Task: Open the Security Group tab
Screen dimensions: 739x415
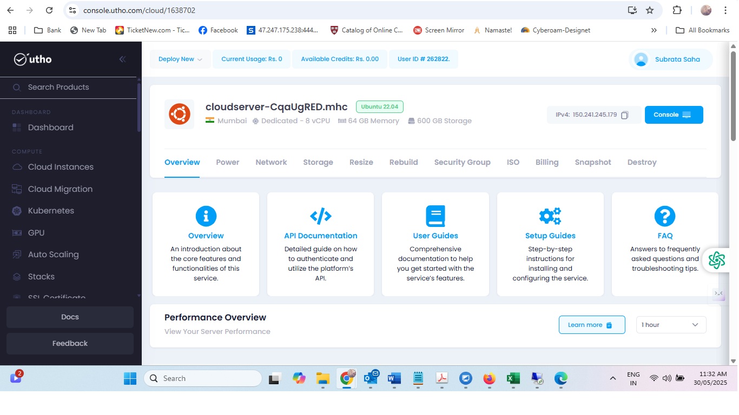Action: click(462, 162)
